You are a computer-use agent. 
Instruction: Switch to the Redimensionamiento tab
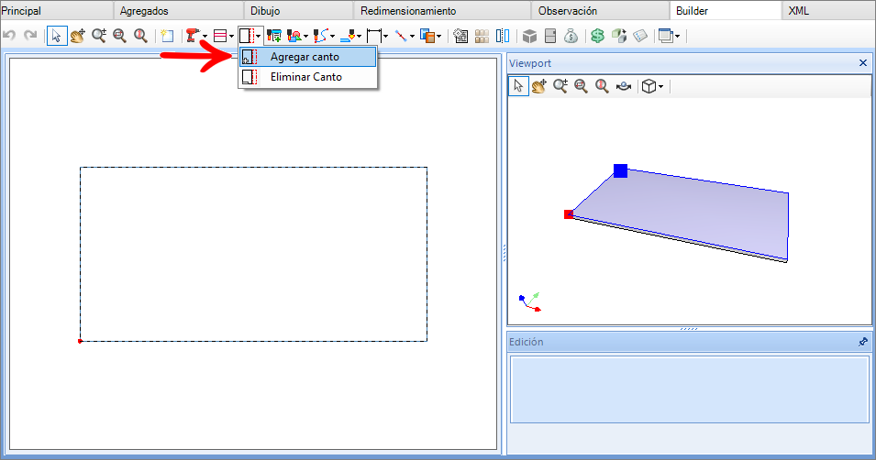[408, 11]
